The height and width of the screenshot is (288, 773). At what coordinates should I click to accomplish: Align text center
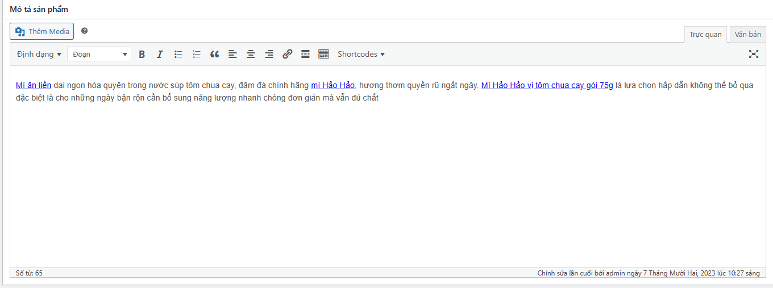251,54
